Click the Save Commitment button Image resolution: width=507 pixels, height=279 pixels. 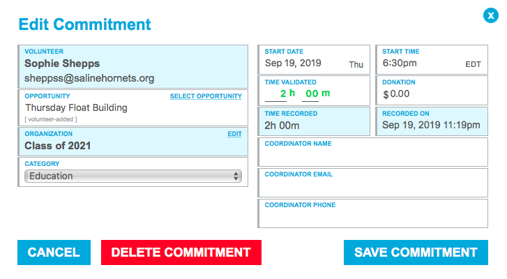click(416, 252)
